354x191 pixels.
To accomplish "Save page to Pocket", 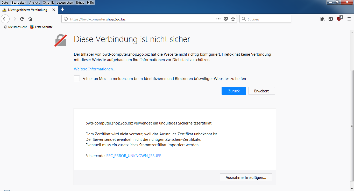I will tap(226, 19).
